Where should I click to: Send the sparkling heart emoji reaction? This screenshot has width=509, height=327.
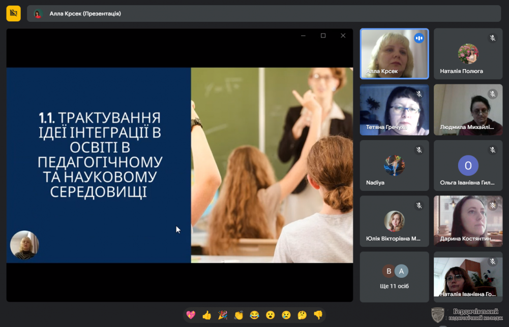pos(191,315)
